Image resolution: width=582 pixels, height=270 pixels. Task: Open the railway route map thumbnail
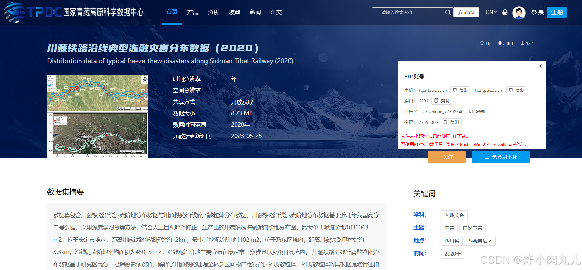click(x=98, y=93)
